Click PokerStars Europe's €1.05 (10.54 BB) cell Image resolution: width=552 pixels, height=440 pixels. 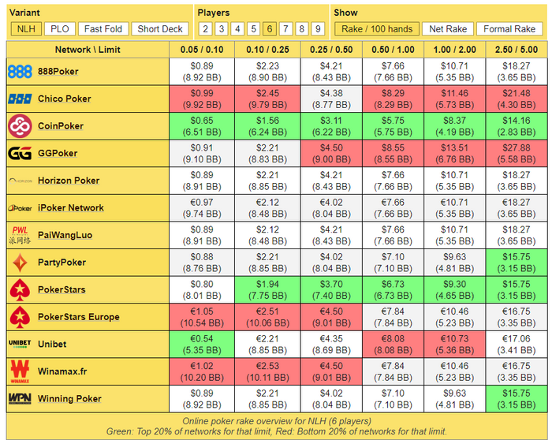tap(202, 317)
